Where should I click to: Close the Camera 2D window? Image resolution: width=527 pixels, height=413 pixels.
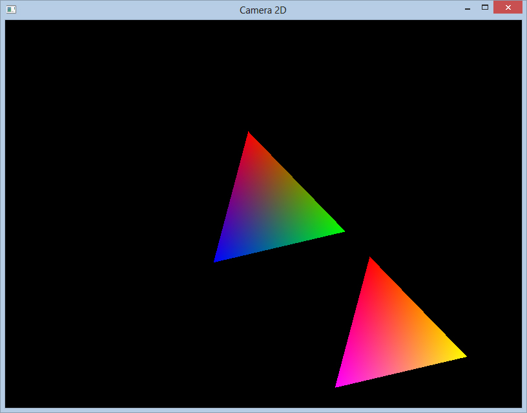click(508, 7)
